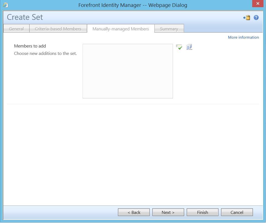The image size is (266, 223).
Task: Cancel the Create Set dialog
Action: click(x=237, y=212)
